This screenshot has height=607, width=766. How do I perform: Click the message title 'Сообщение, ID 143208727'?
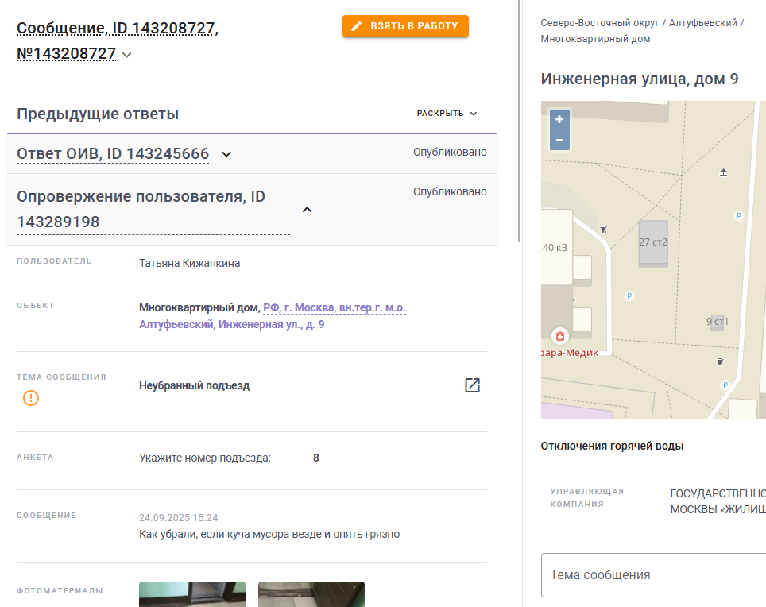click(x=118, y=29)
